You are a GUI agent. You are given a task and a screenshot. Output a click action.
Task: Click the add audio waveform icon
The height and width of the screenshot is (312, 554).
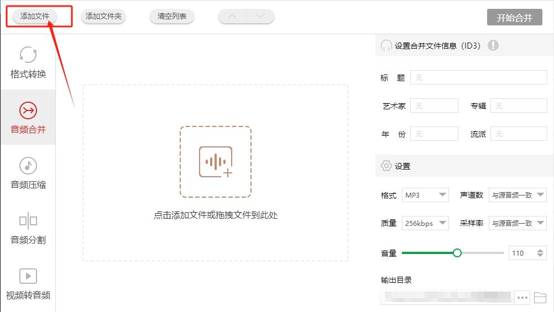(x=216, y=162)
